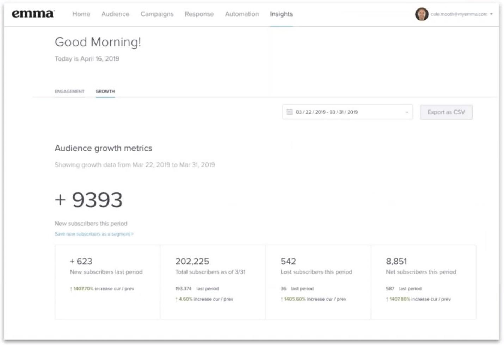
Task: Click the account email address
Action: (x=459, y=14)
